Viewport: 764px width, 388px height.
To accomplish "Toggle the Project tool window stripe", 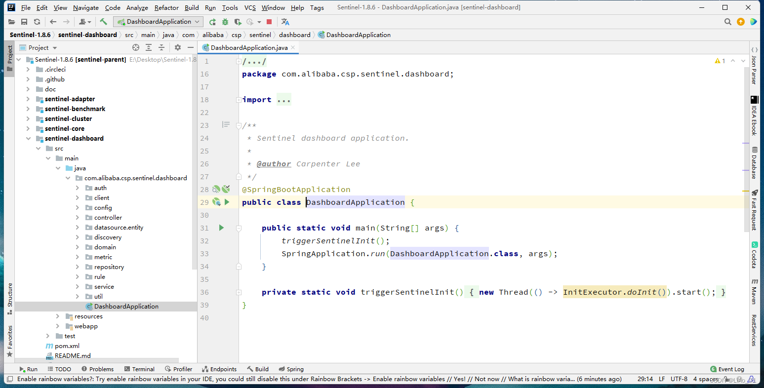I will click(9, 58).
